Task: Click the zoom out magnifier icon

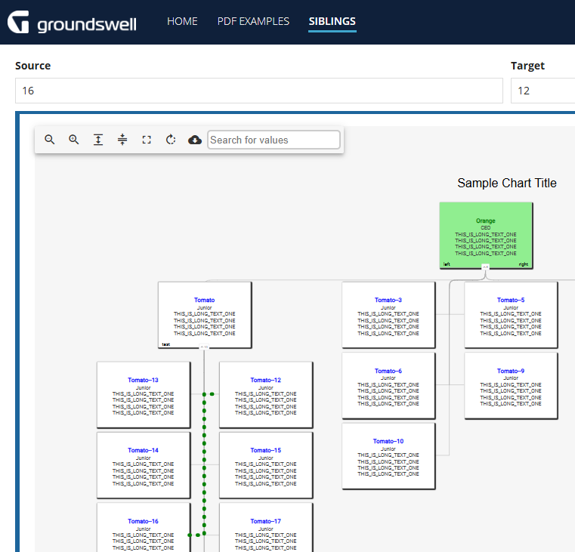Action: [50, 140]
